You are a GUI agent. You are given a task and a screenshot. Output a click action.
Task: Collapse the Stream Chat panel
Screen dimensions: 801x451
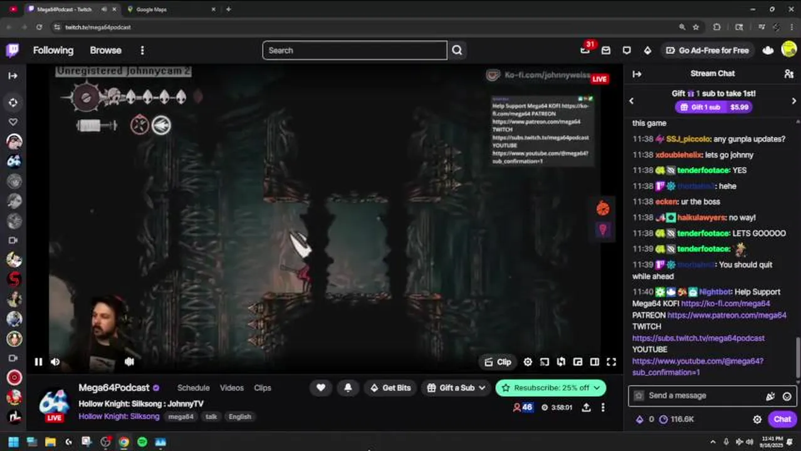[x=637, y=74]
